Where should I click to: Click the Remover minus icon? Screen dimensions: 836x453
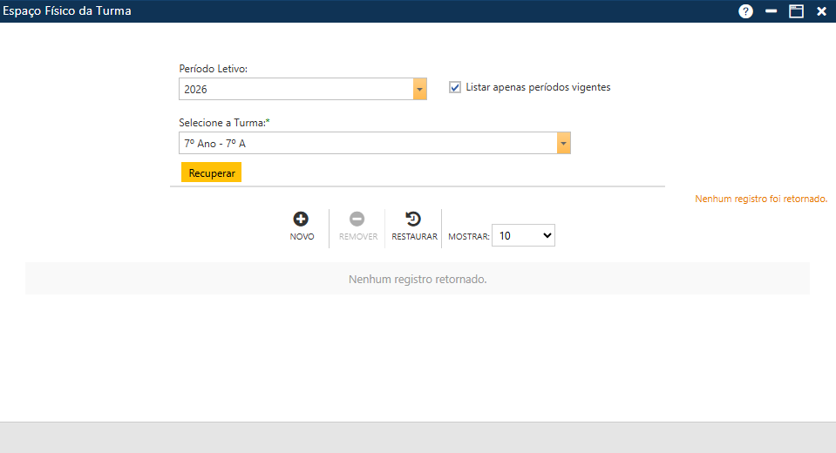357,220
